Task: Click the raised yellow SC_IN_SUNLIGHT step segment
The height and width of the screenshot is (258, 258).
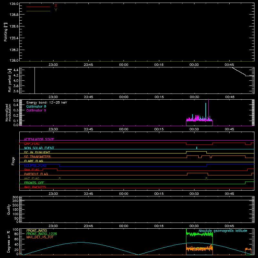Action: coord(196,151)
